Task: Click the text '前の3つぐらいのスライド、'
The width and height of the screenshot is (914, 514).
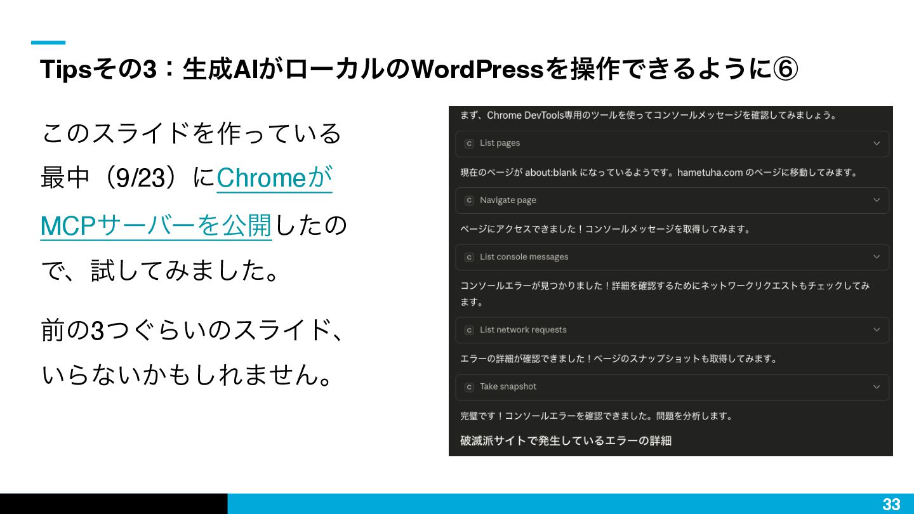Action: [193, 330]
